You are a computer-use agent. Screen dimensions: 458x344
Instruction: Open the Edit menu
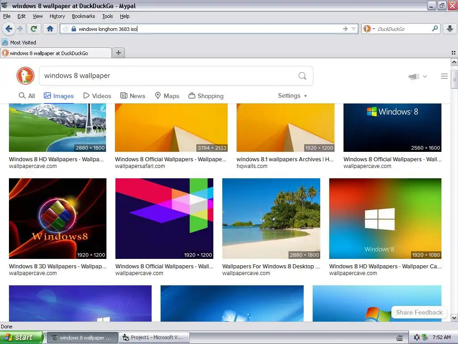click(x=21, y=17)
